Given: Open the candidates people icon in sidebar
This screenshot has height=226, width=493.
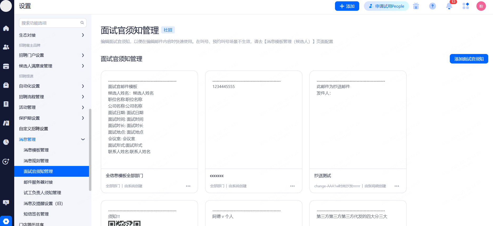Looking at the screenshot, I should [6, 47].
